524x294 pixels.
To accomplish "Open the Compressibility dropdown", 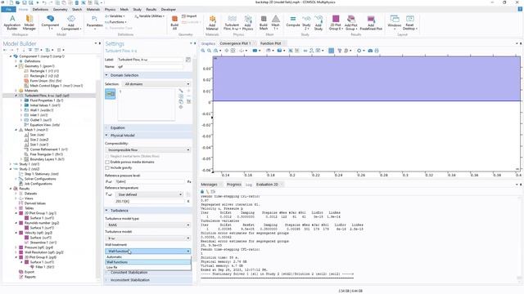I will pyautogui.click(x=148, y=150).
